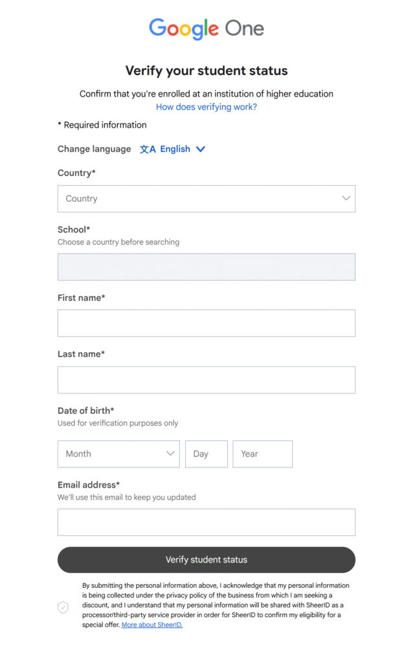The width and height of the screenshot is (415, 663).
Task: Open the Month dropdown
Action: pos(118,454)
